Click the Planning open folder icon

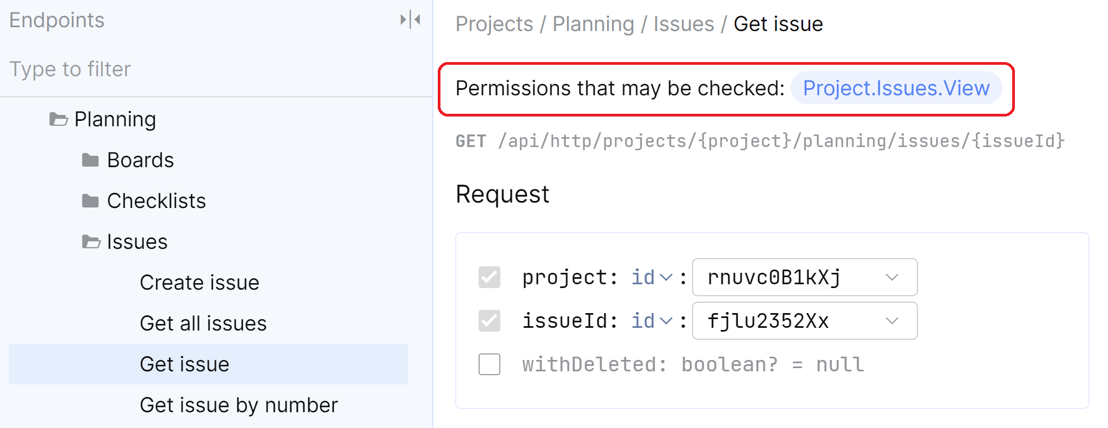(58, 119)
